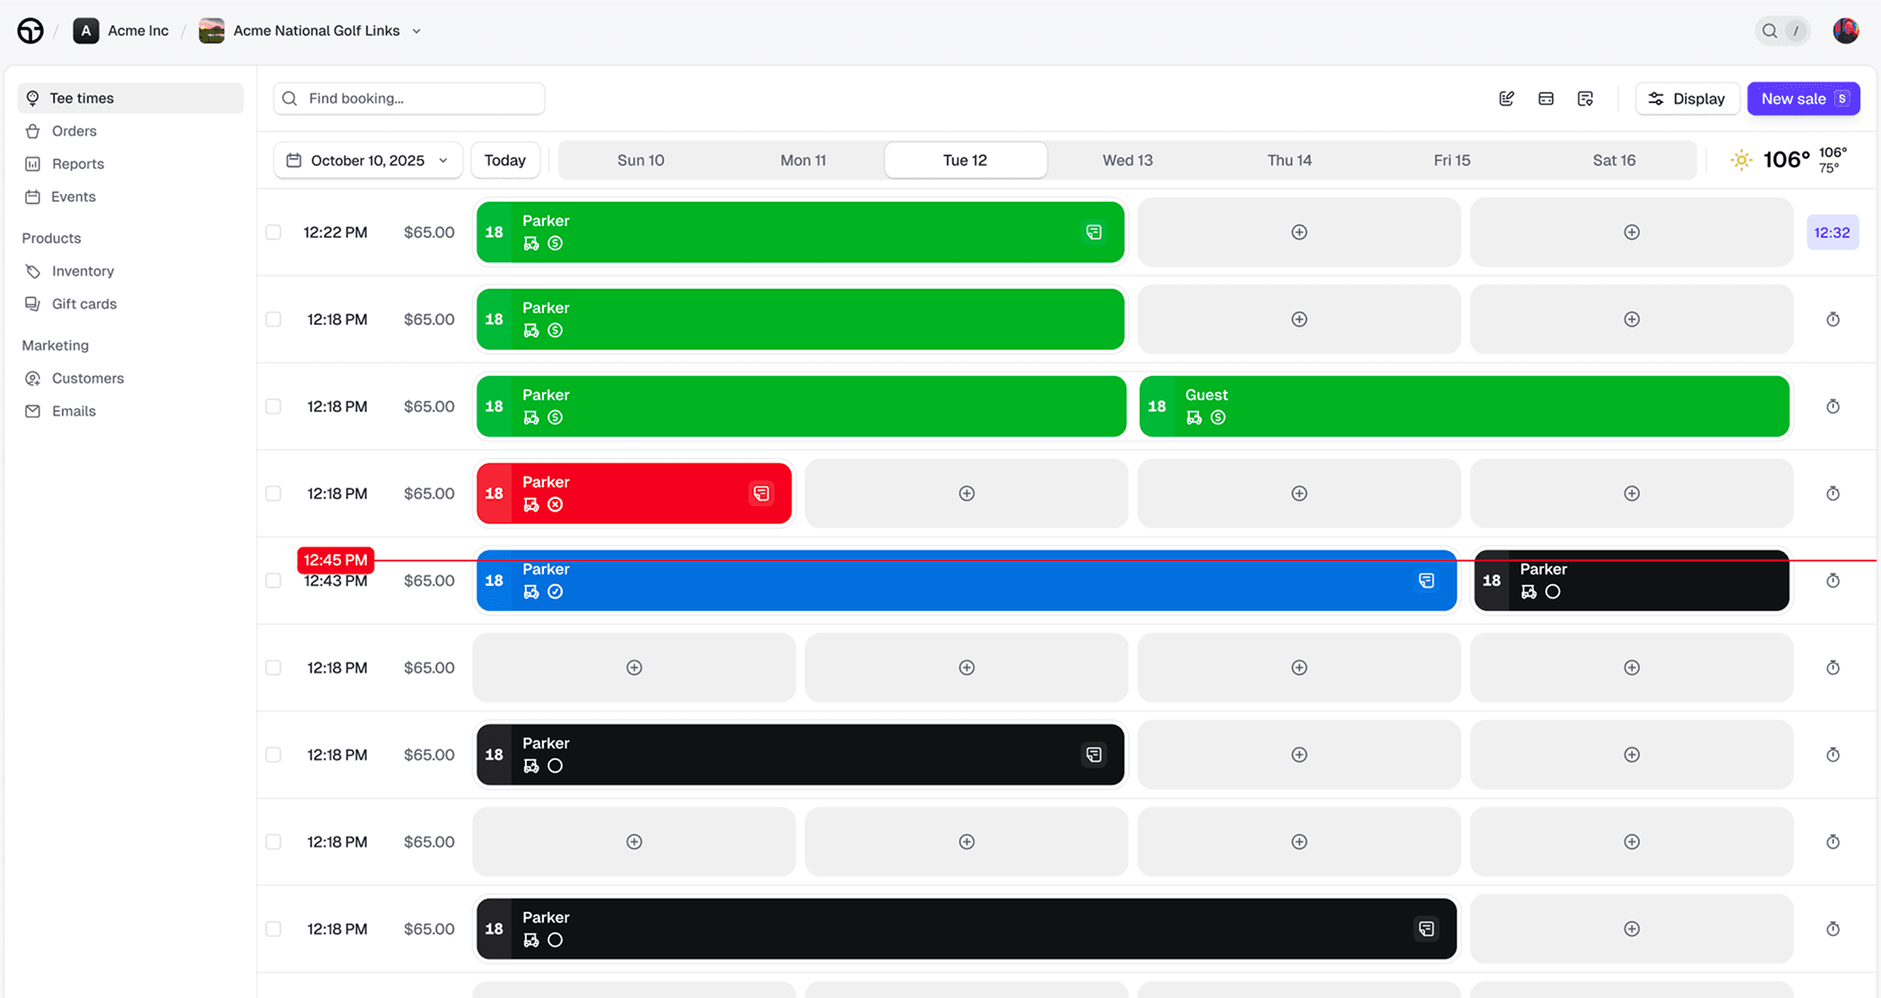1881x998 pixels.
Task: Click the card view icon in toolbar
Action: [1545, 99]
